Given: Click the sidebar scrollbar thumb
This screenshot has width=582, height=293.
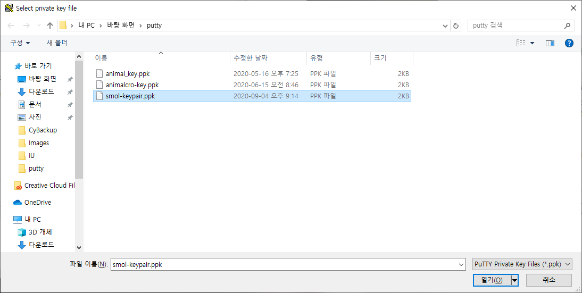Looking at the screenshot, I should 79,120.
